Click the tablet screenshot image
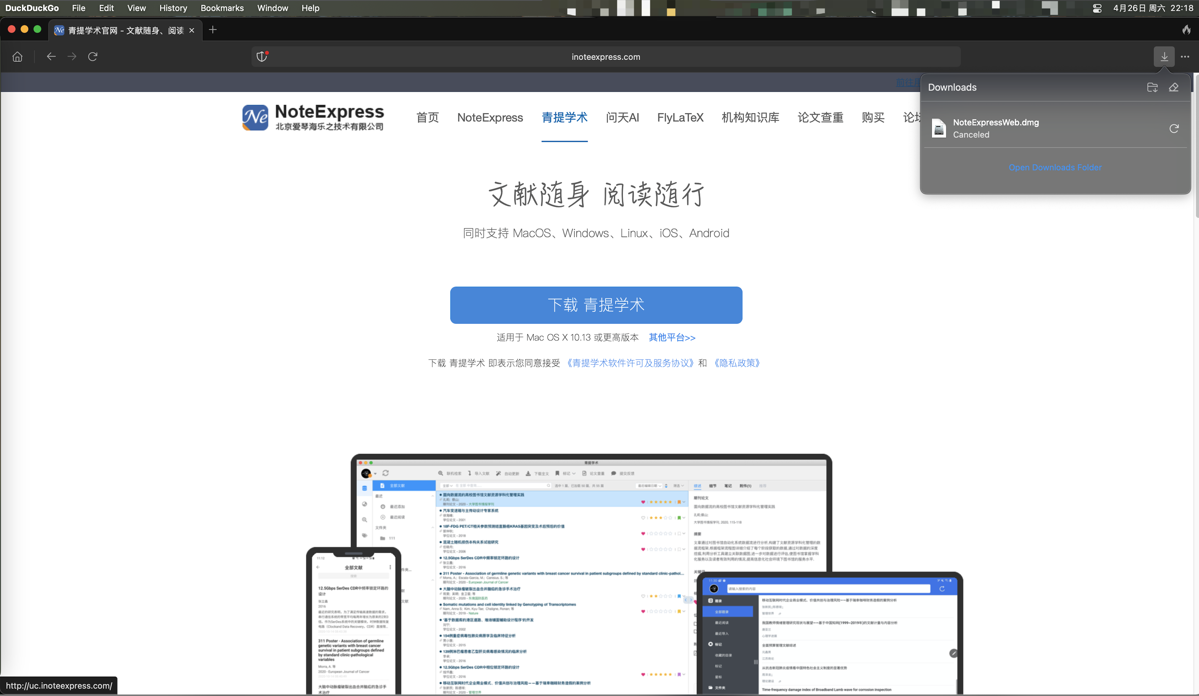Image resolution: width=1199 pixels, height=696 pixels. tap(829, 633)
